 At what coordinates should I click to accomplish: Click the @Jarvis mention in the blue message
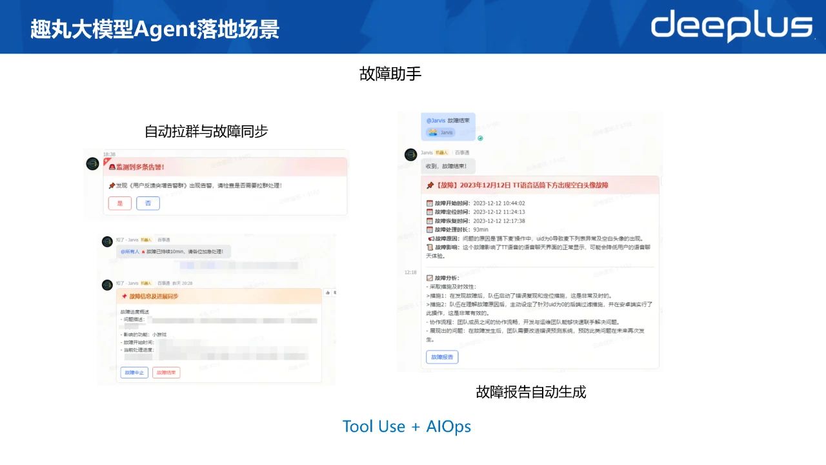coord(436,120)
